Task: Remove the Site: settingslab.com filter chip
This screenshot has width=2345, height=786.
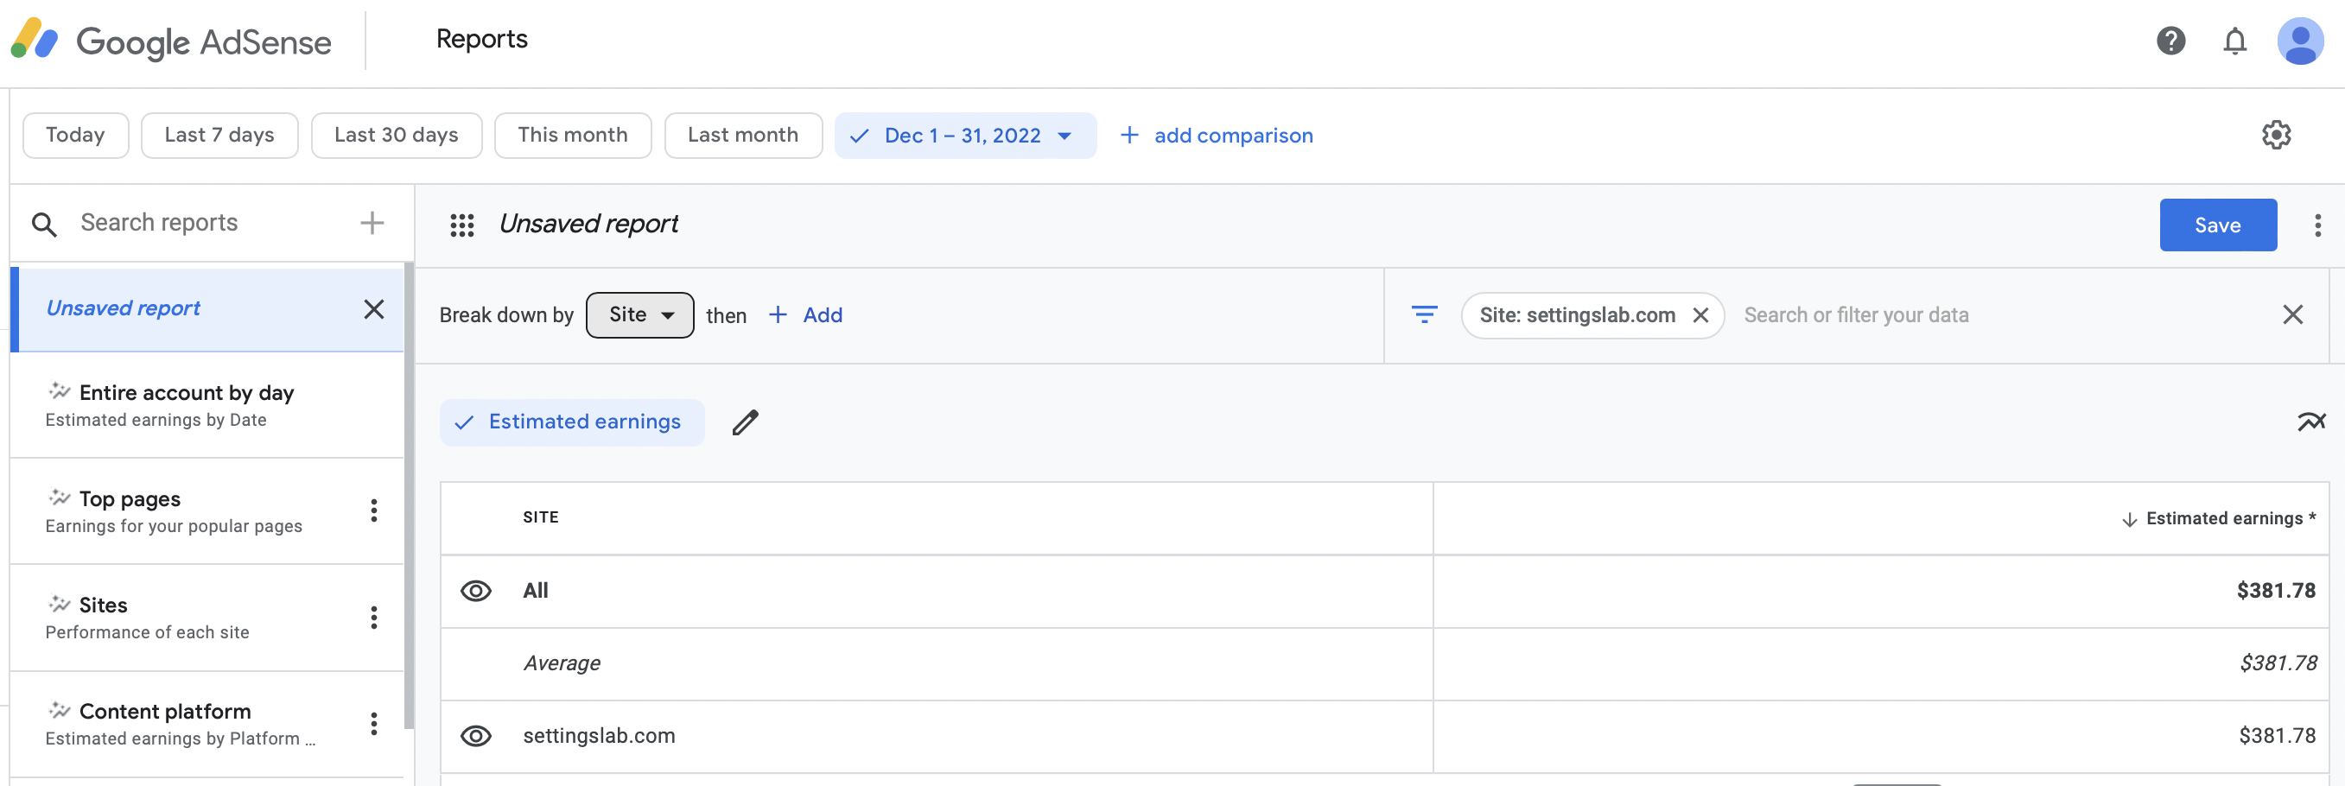Action: click(1700, 314)
